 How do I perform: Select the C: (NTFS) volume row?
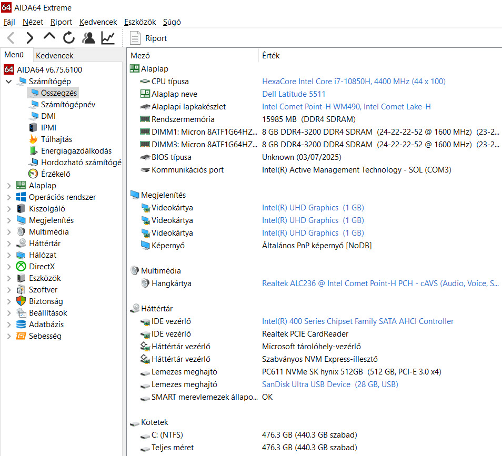click(x=315, y=435)
